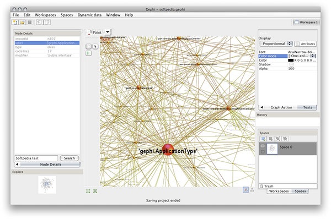Click the black Color swatch
The image size is (331, 219).
click(x=291, y=60)
